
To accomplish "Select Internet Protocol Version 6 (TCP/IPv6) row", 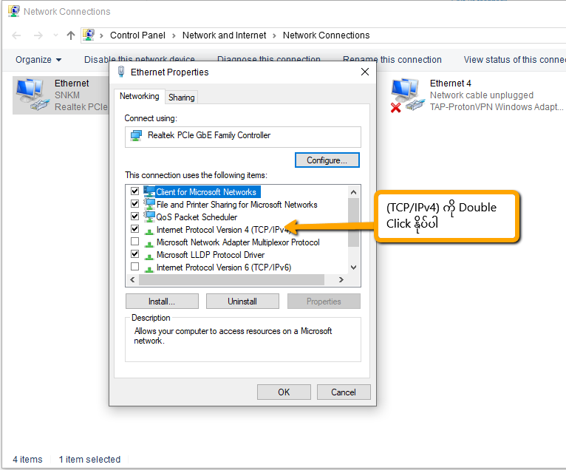I will (x=223, y=268).
